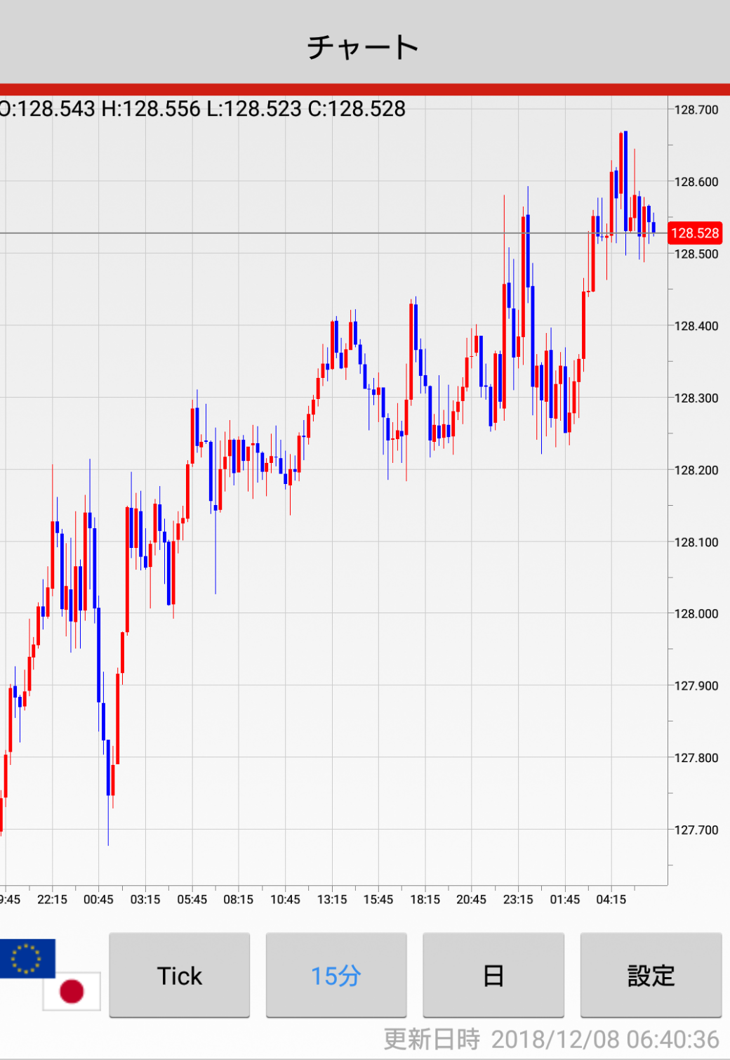Tap the highest candlestick near 128.670
Screen dimensions: 730x1060
pos(623,169)
